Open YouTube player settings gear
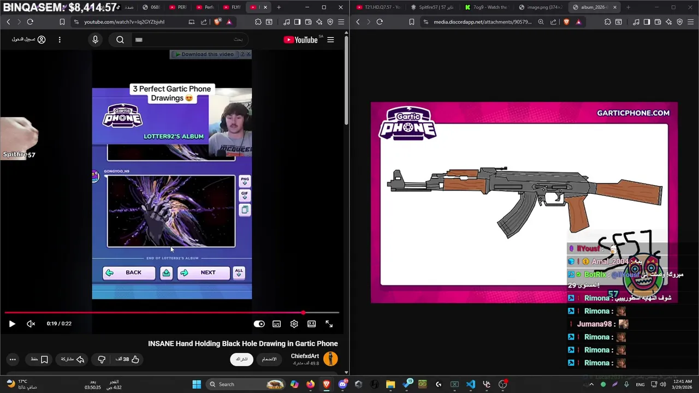699x393 pixels. [x=294, y=324]
